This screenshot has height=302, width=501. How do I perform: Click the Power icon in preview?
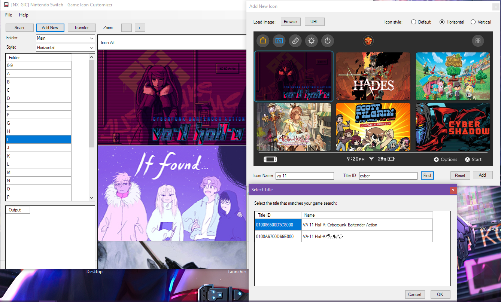(328, 41)
